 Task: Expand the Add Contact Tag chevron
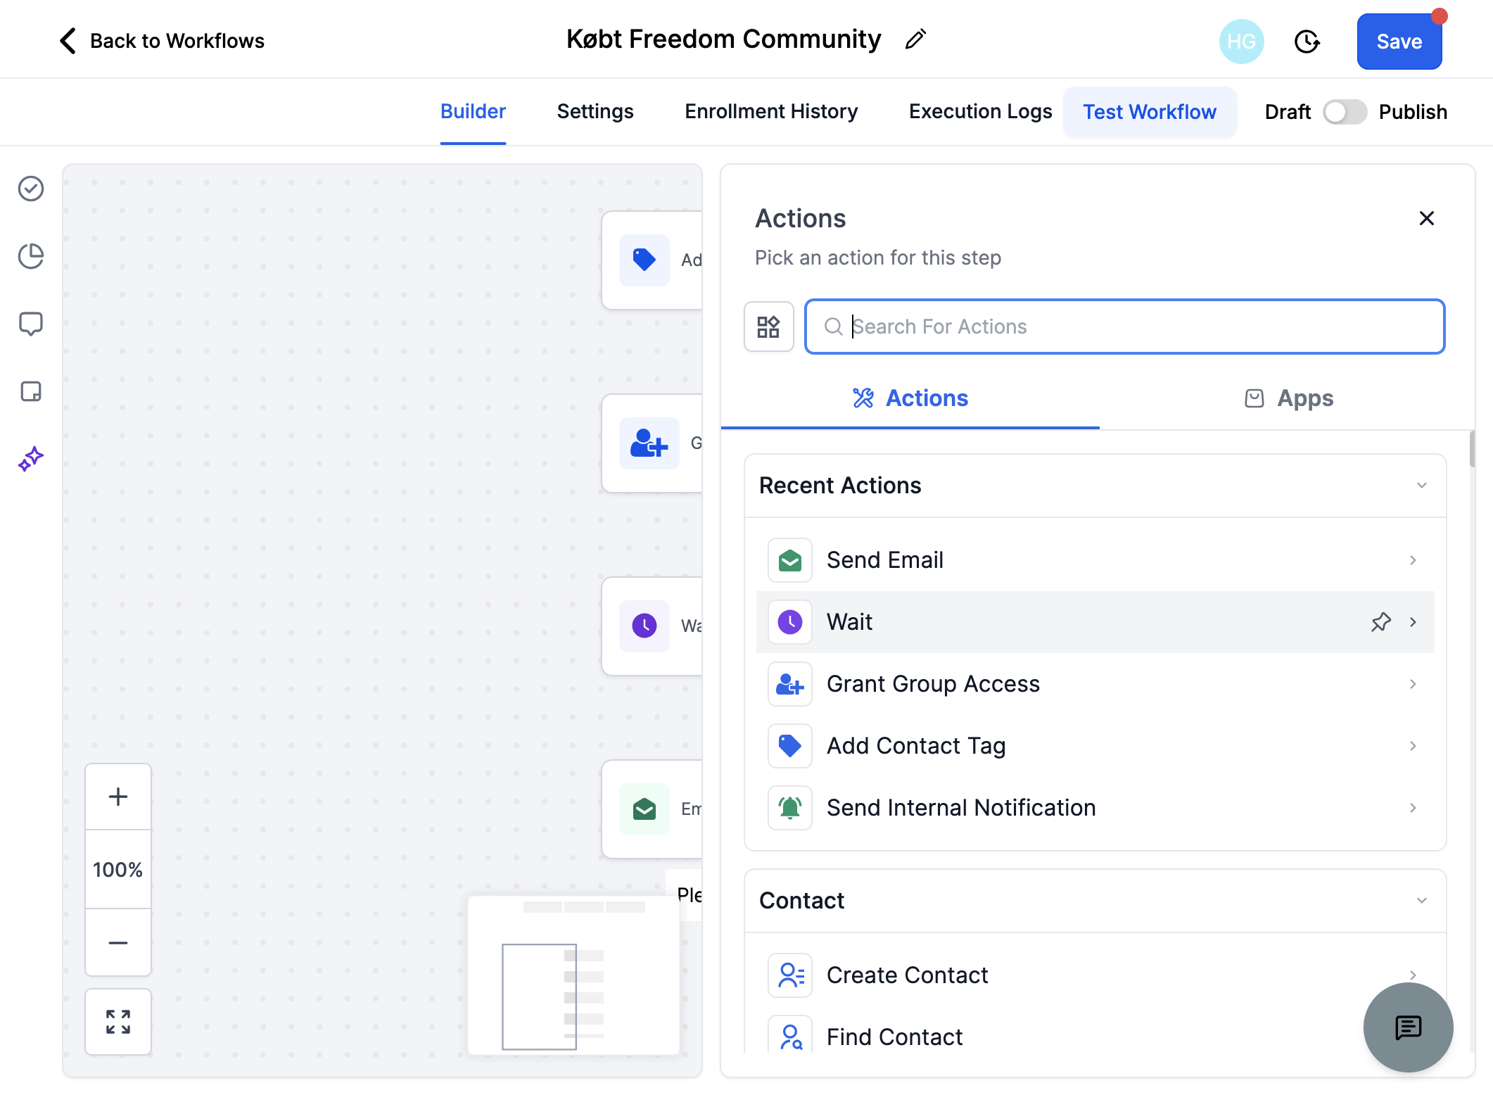coord(1413,746)
